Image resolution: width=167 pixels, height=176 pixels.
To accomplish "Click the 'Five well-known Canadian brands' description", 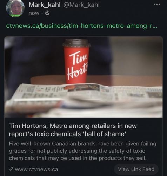I will pyautogui.click(x=82, y=151).
